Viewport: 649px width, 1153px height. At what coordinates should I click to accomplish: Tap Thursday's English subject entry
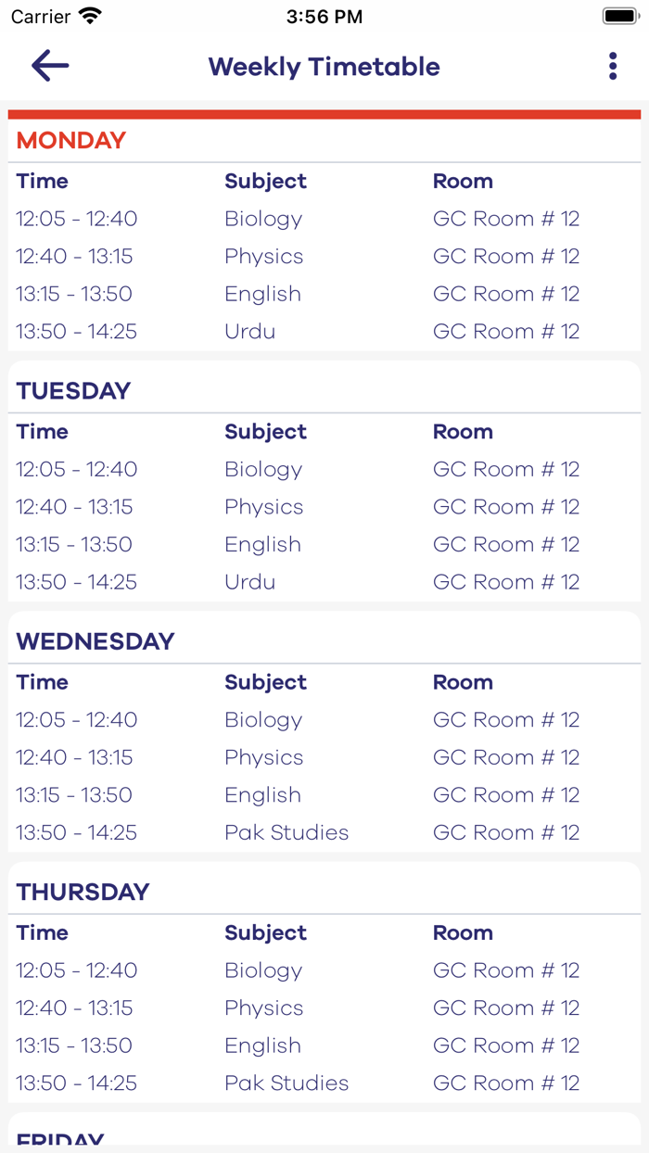click(262, 1045)
